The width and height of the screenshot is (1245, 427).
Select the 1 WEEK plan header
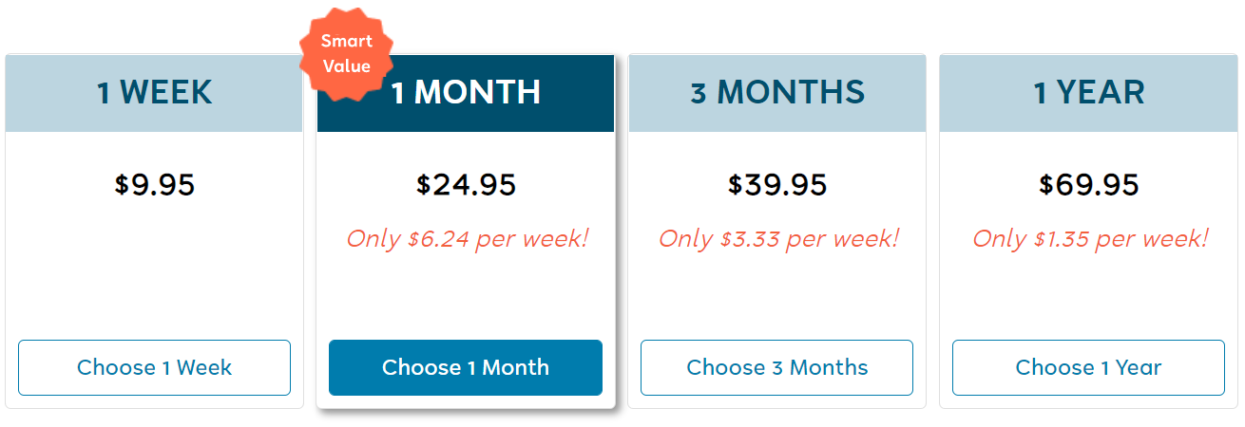(154, 93)
